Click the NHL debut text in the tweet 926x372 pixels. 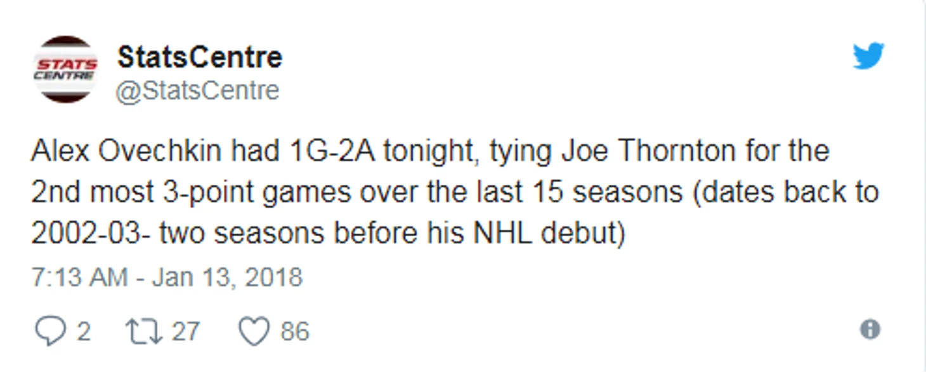tap(545, 234)
